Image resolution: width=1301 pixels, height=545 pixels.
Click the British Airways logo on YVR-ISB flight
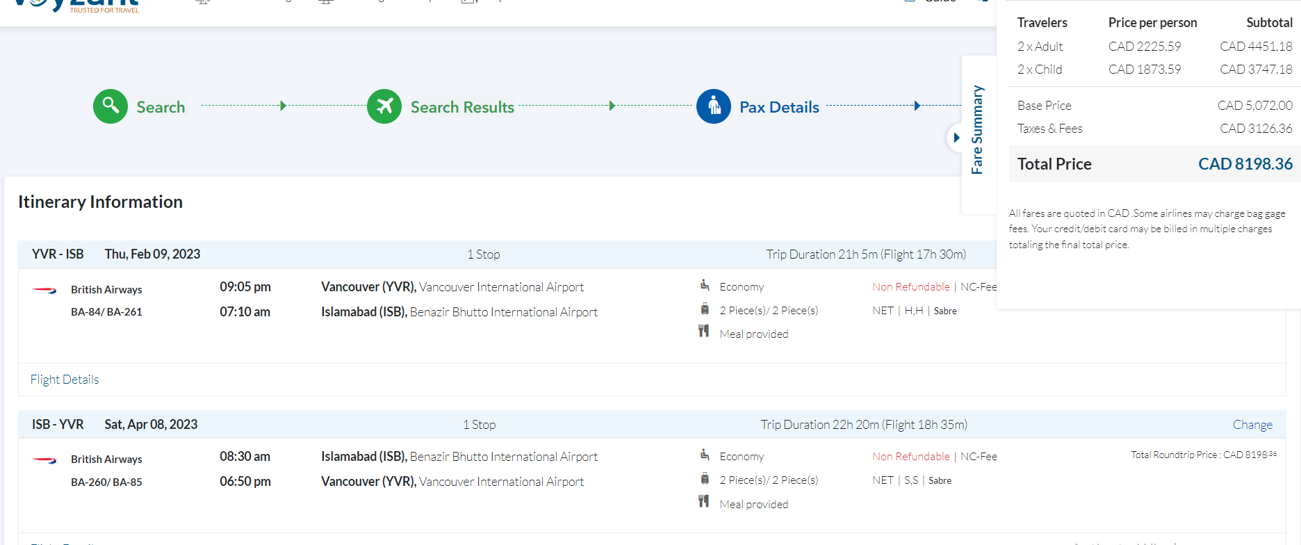click(45, 290)
